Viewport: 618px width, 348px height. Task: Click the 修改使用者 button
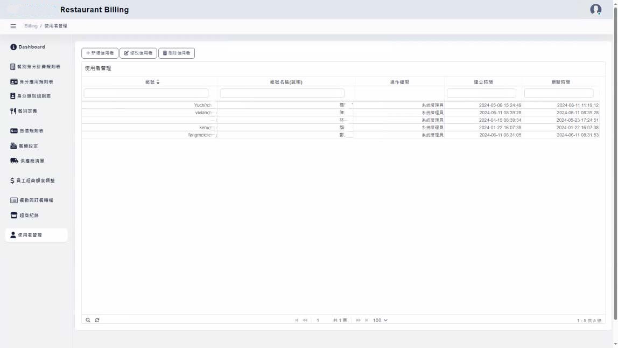pos(138,53)
